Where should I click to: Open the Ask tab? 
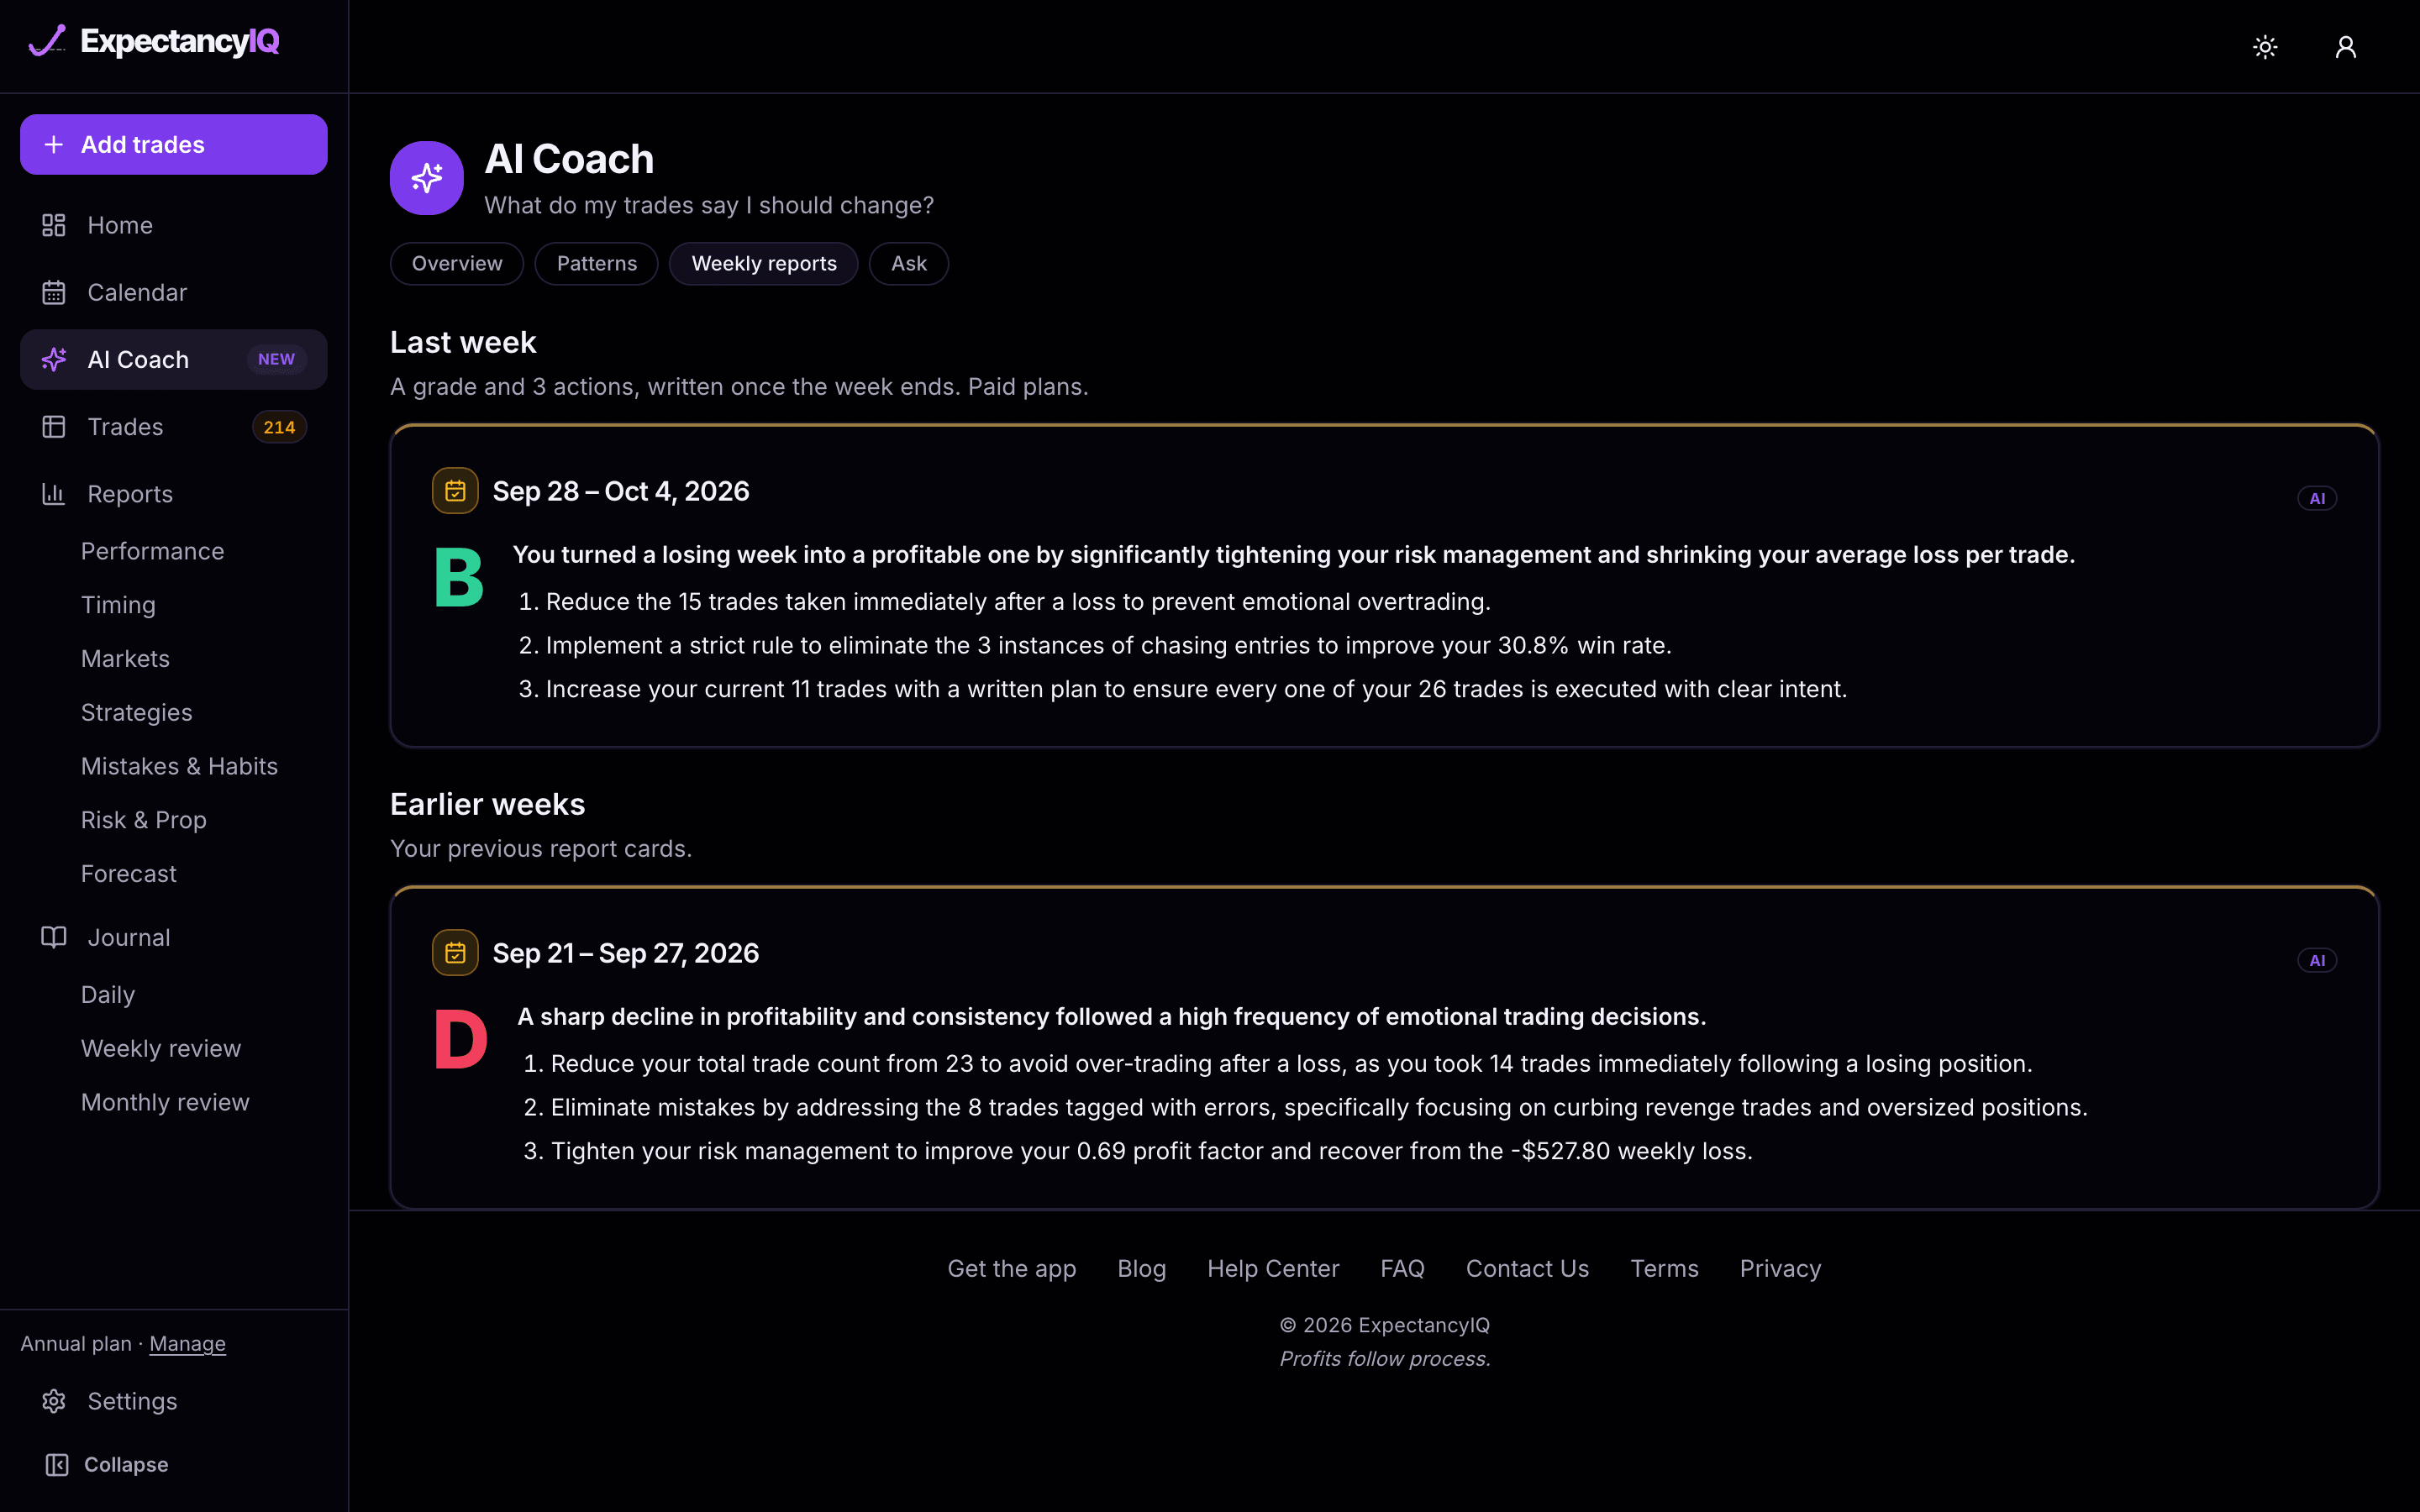pos(909,264)
